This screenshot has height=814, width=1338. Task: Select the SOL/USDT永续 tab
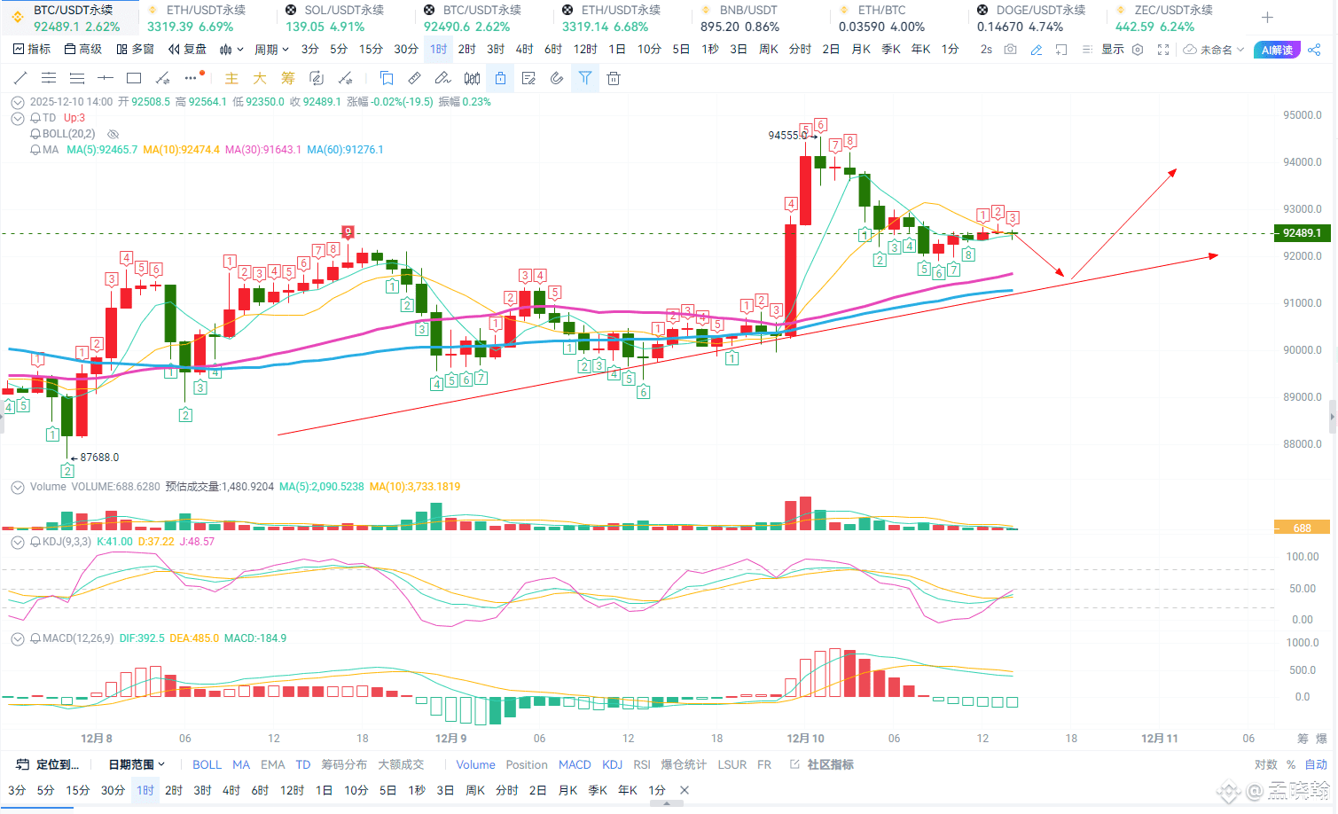pyautogui.click(x=346, y=18)
